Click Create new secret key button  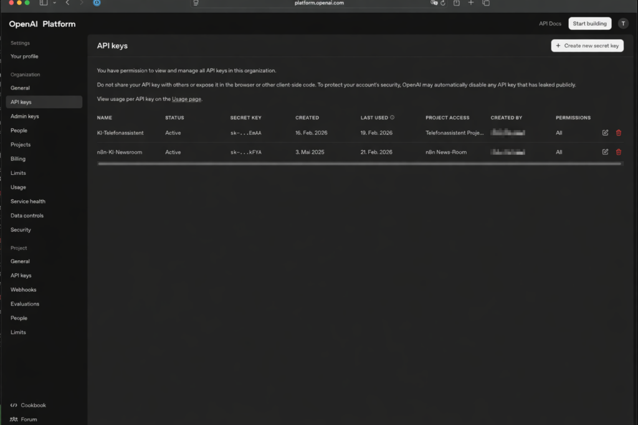587,45
